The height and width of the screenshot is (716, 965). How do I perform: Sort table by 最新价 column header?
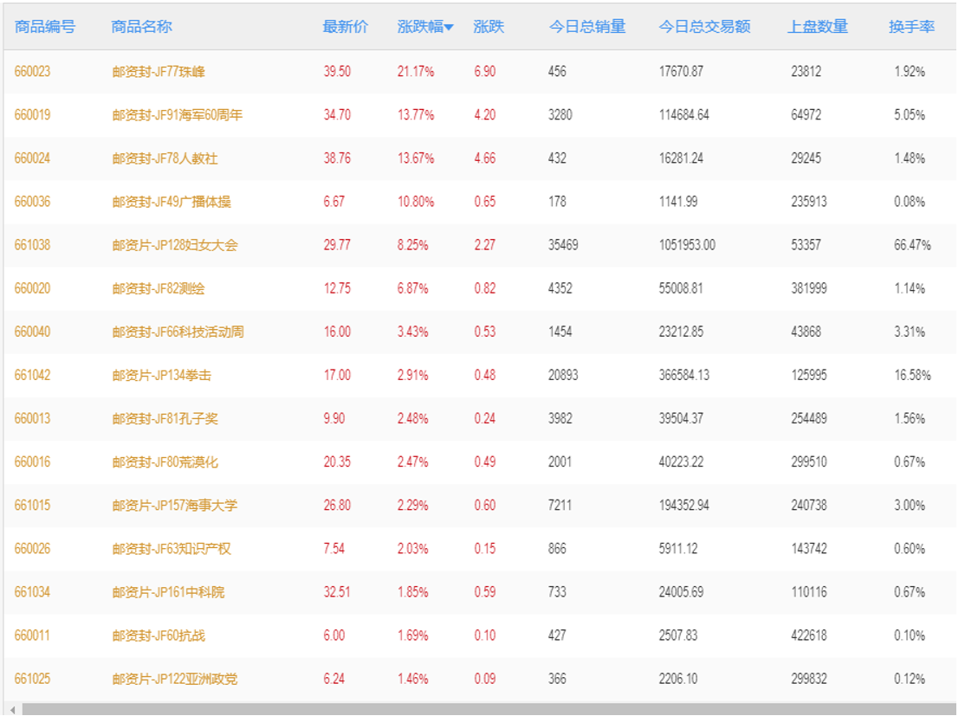346,27
